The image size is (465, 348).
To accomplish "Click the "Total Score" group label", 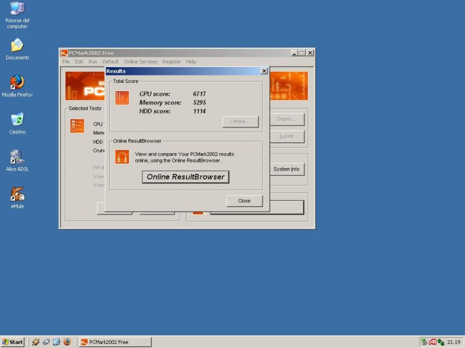I will (x=126, y=81).
